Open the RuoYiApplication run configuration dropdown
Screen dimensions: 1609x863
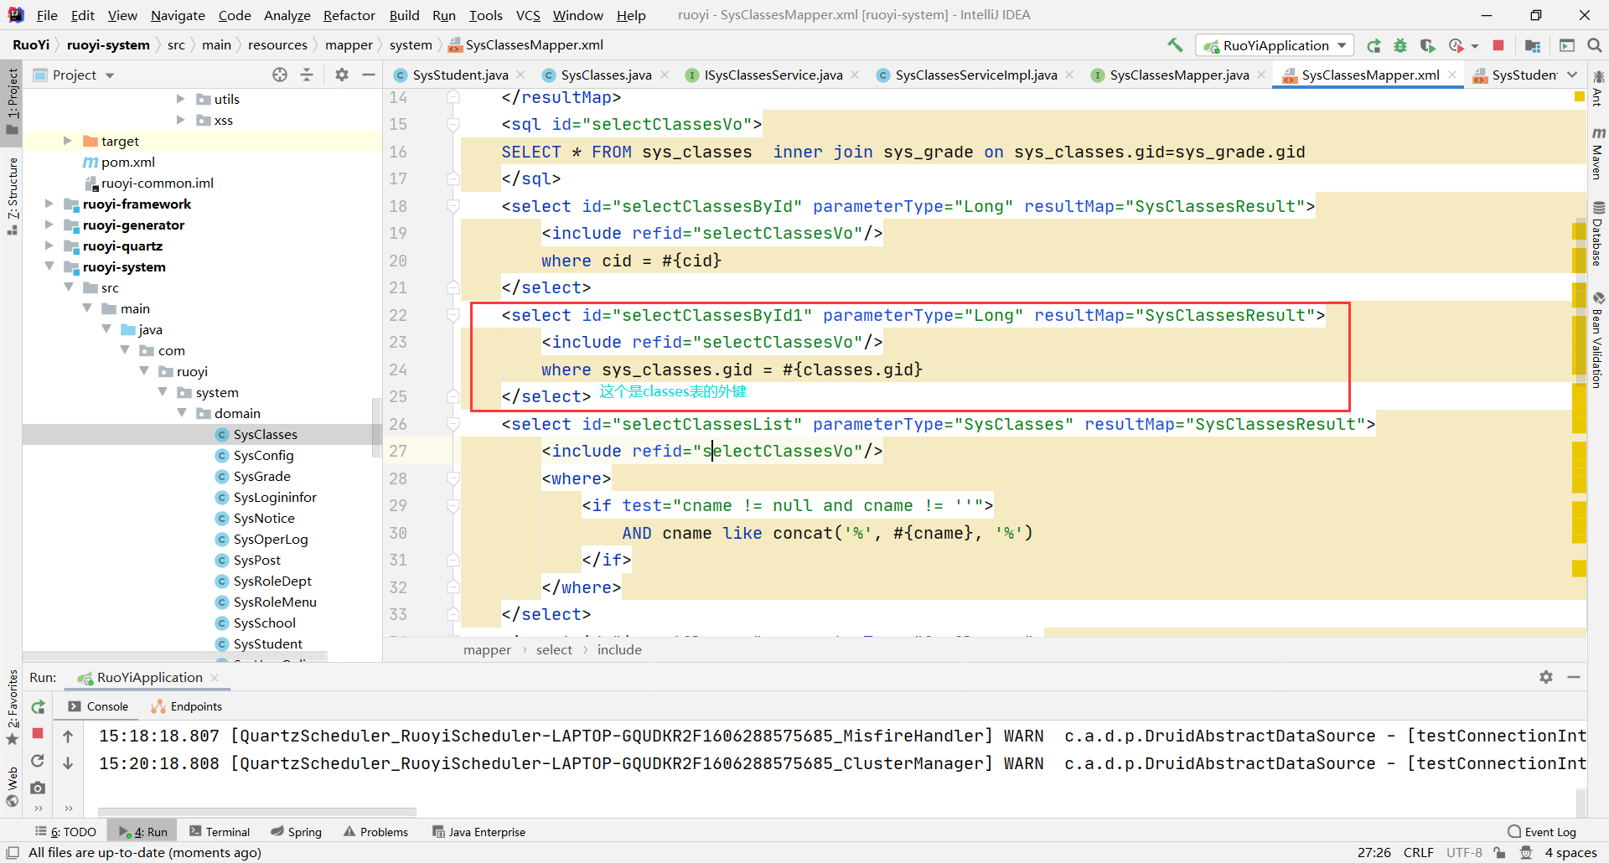point(1275,45)
